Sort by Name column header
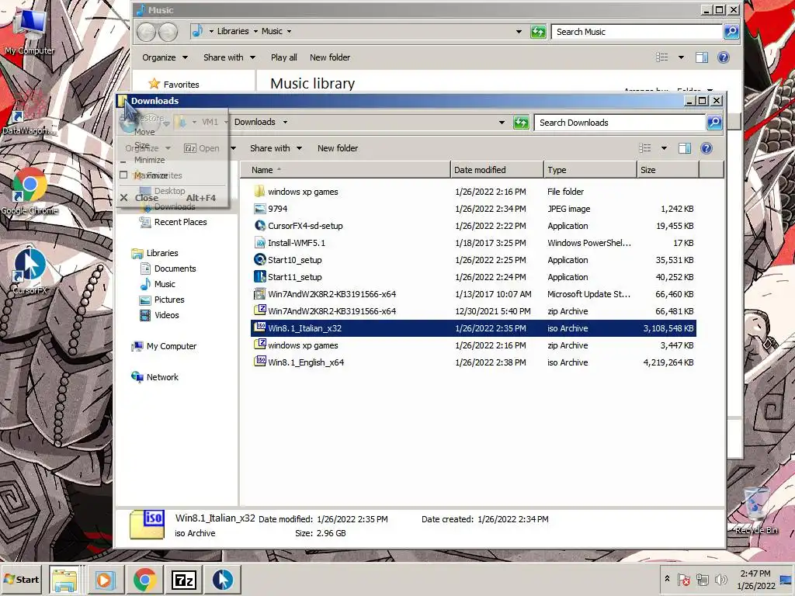The image size is (795, 596). click(345, 170)
